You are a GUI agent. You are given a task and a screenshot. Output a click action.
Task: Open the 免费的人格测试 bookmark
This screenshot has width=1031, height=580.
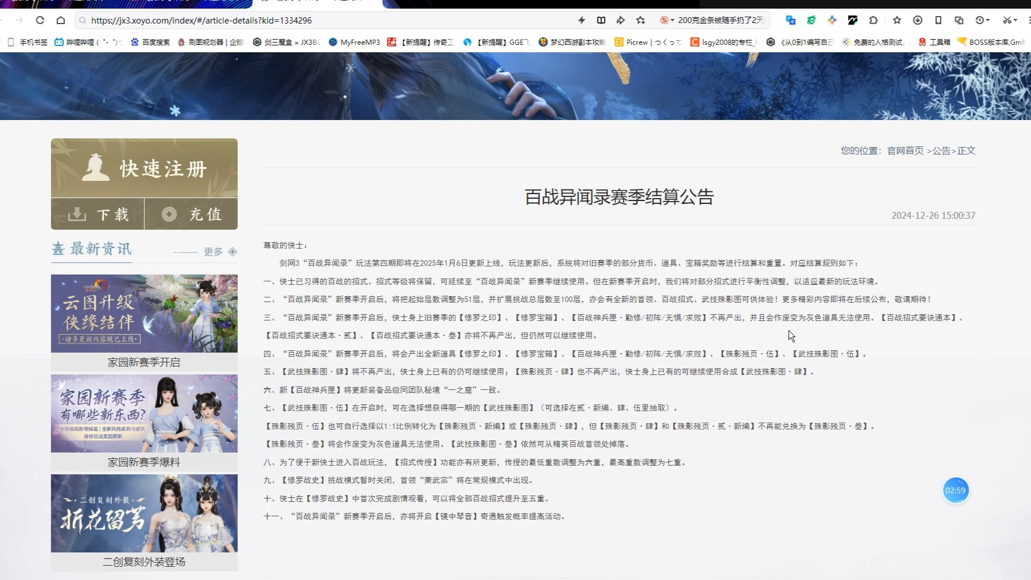point(873,42)
